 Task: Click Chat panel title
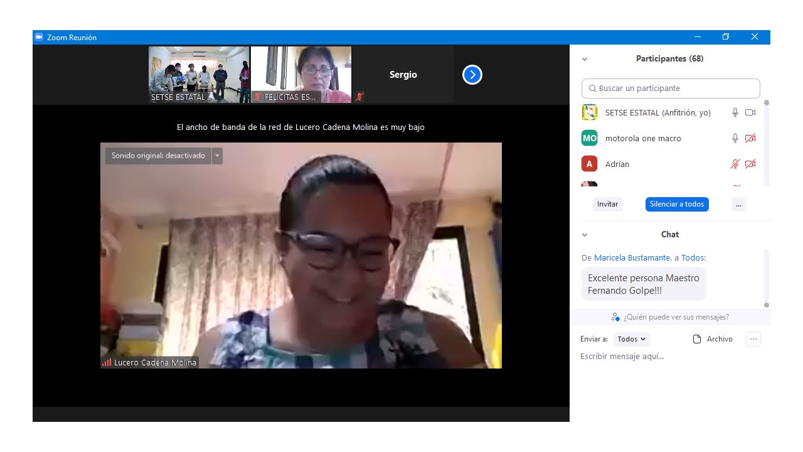coord(670,234)
